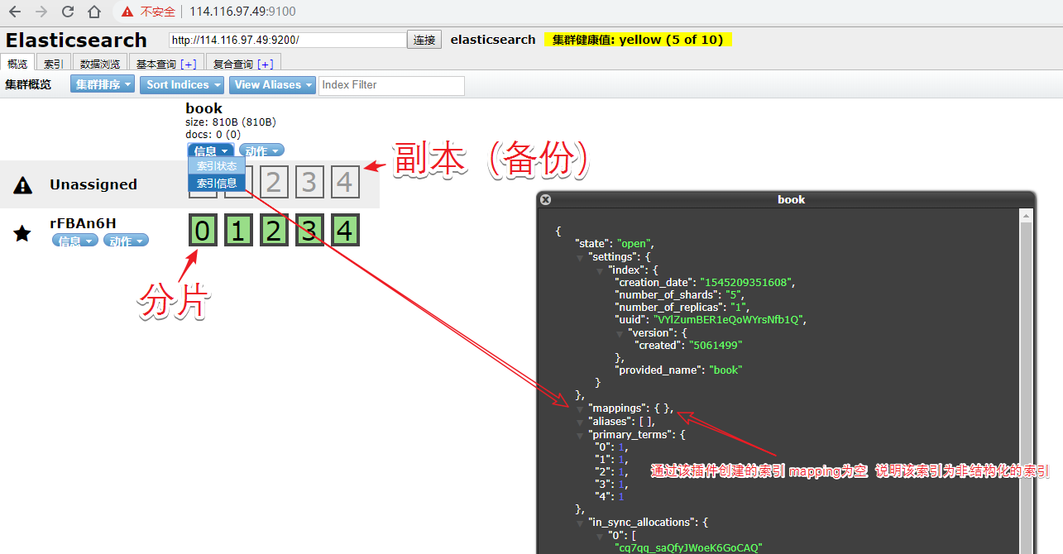Click primary shard 0 on rFBAn6H
Image resolution: width=1063 pixels, height=554 pixels.
coord(202,232)
